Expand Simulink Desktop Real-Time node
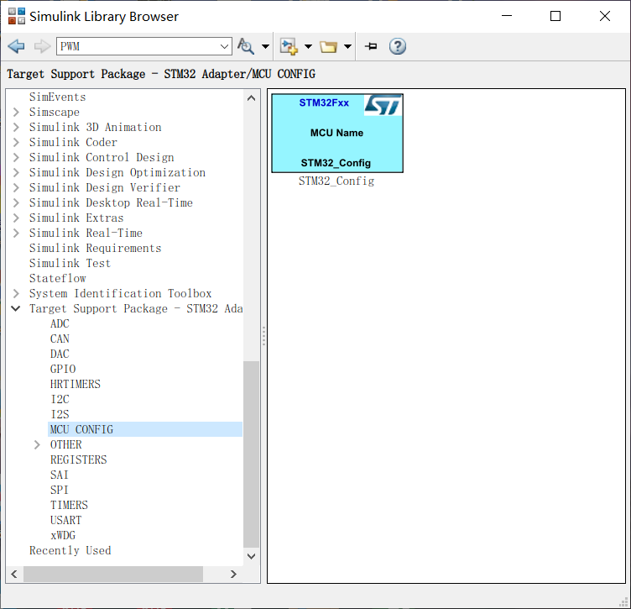This screenshot has height=609, width=631. tap(16, 202)
